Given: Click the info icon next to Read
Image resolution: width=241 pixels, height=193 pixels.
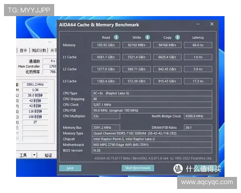Looking at the screenshot, I should click(x=116, y=37).
